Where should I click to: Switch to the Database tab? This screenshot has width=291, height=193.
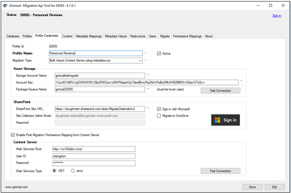pyautogui.click(x=13, y=36)
